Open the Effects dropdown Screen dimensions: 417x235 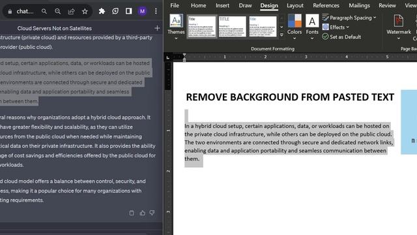pyautogui.click(x=336, y=27)
